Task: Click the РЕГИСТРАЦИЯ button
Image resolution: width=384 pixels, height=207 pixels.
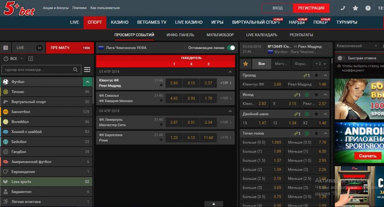Action: coord(311,8)
